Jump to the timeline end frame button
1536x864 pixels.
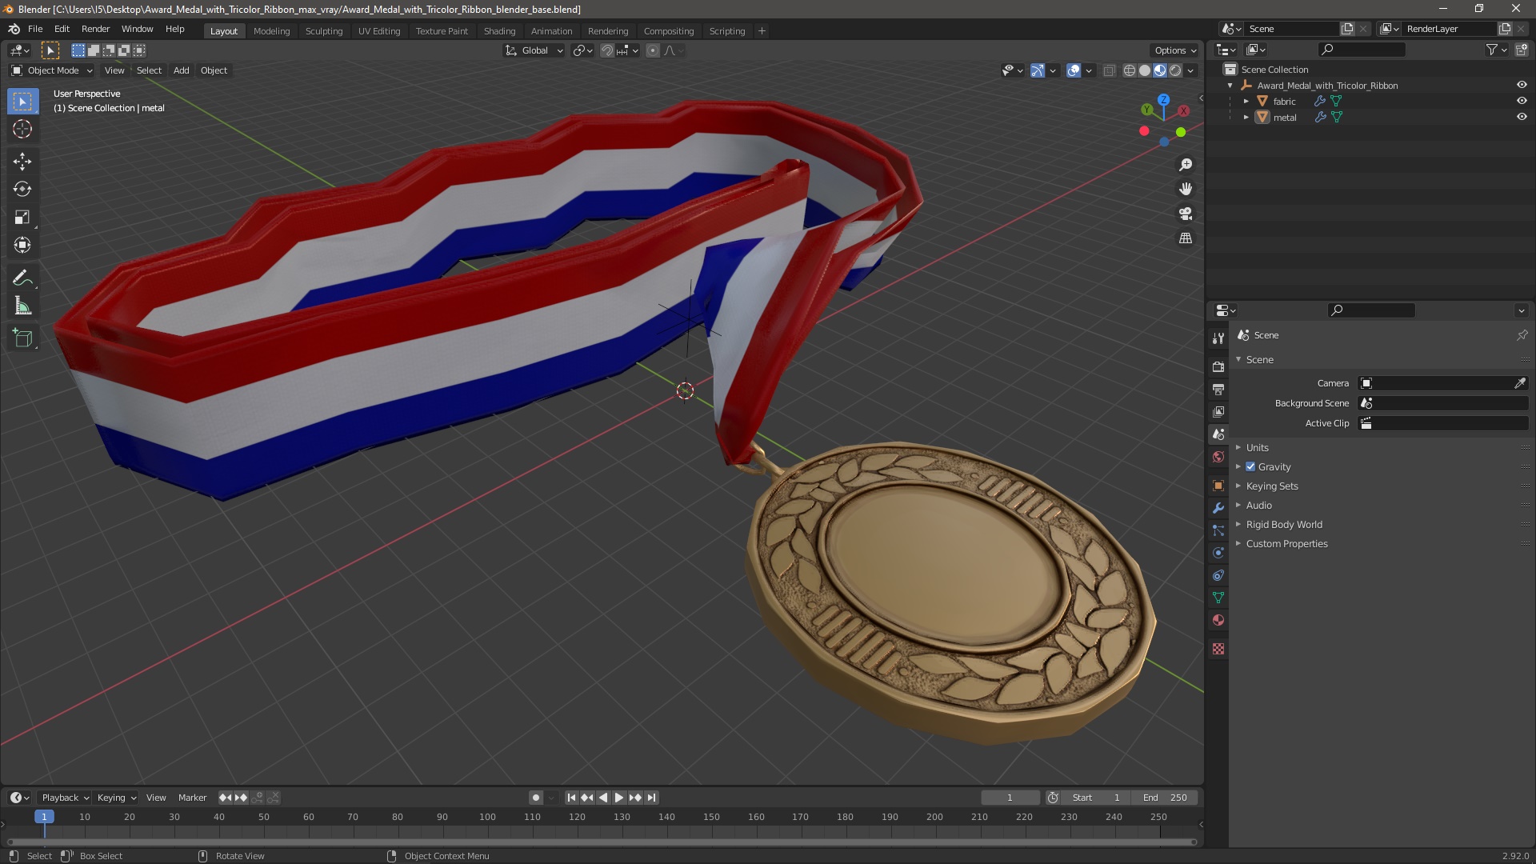(652, 798)
